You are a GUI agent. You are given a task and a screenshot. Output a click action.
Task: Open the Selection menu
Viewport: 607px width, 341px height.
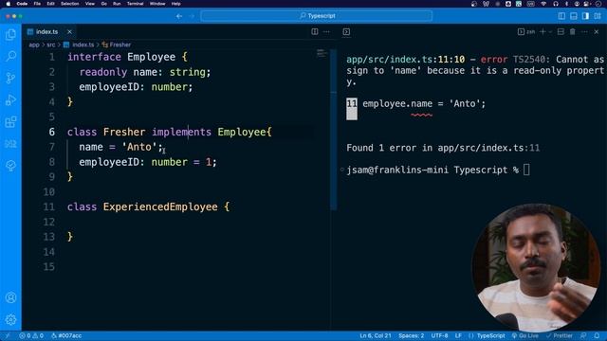point(69,4)
